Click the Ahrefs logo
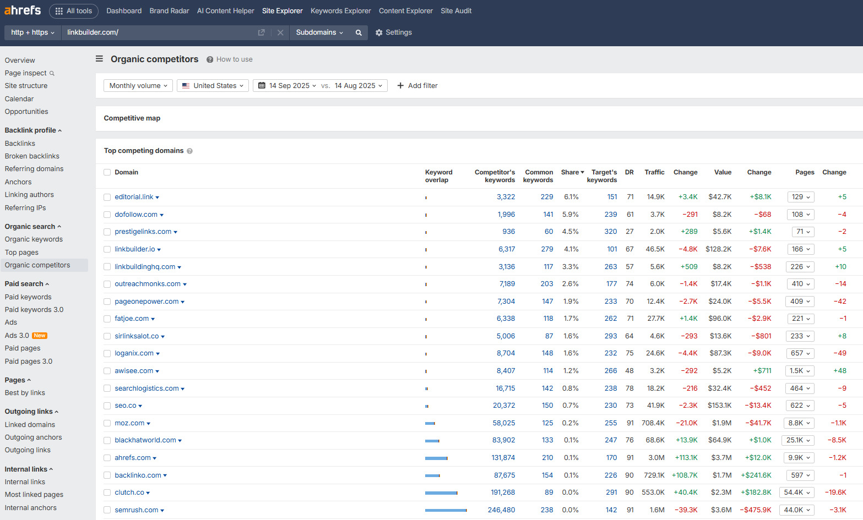The height and width of the screenshot is (520, 863). (23, 10)
